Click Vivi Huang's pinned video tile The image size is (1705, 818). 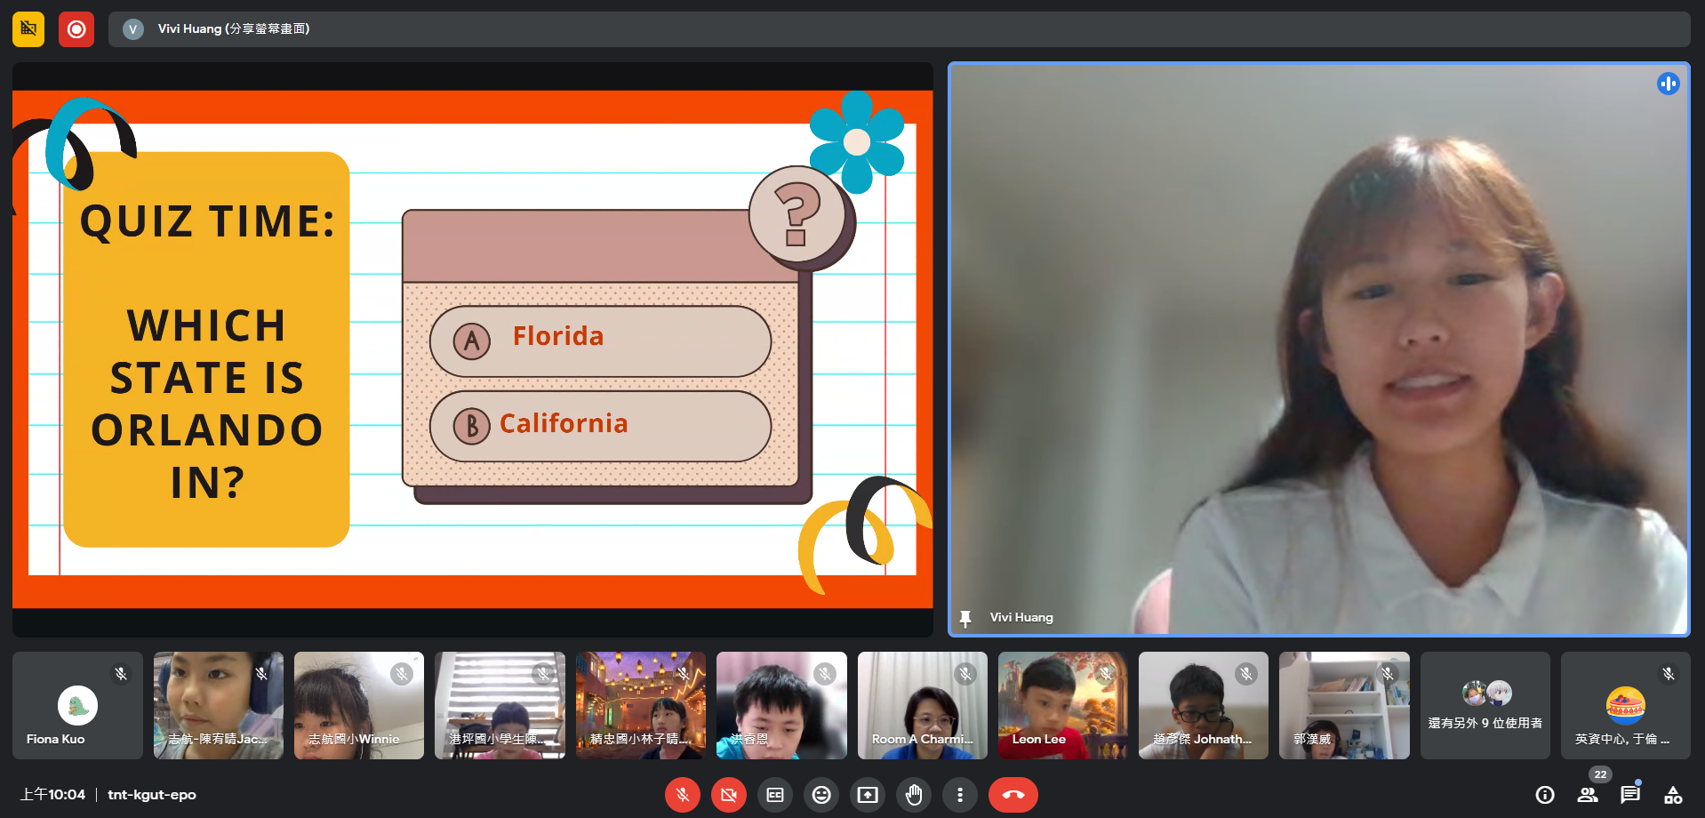(x=1319, y=349)
